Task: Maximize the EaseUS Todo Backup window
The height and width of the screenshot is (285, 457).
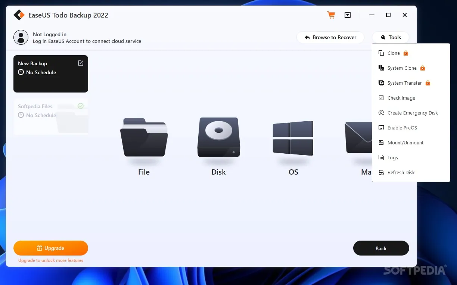Action: [x=388, y=15]
